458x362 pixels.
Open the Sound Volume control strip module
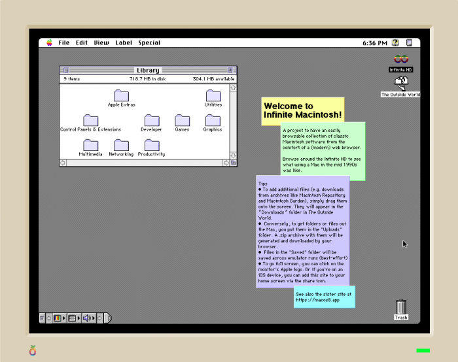(x=89, y=318)
